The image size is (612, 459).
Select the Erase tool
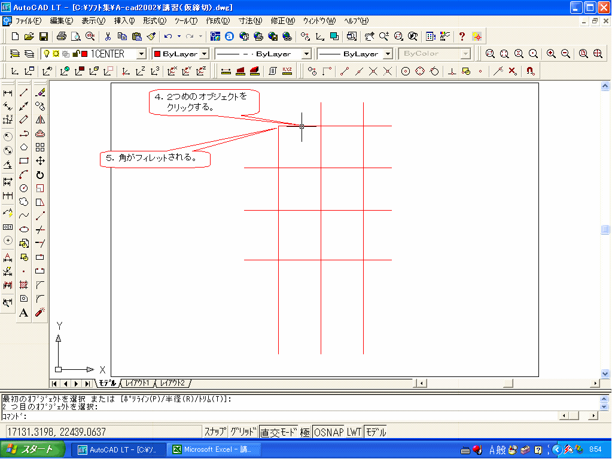(40, 93)
